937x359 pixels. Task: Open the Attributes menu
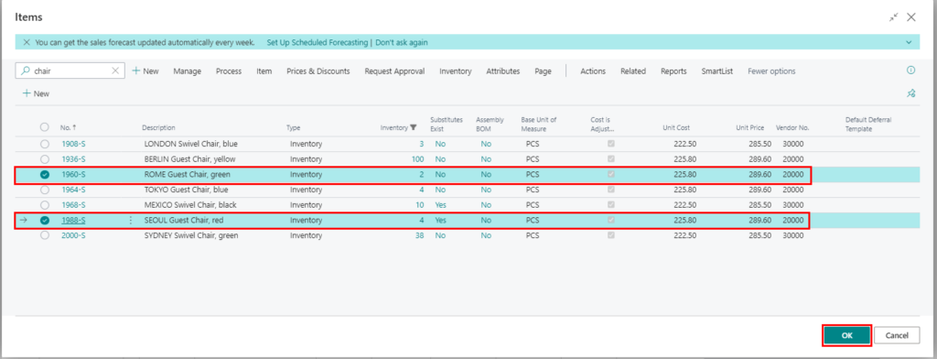pos(502,71)
